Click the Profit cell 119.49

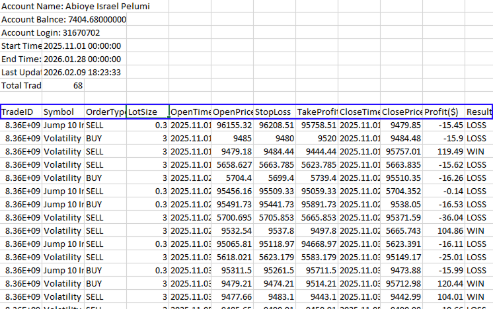point(443,151)
